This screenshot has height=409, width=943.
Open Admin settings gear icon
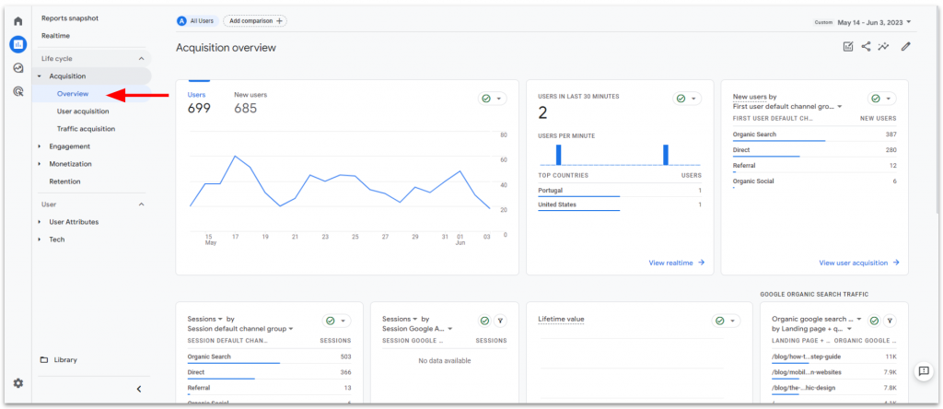[17, 383]
